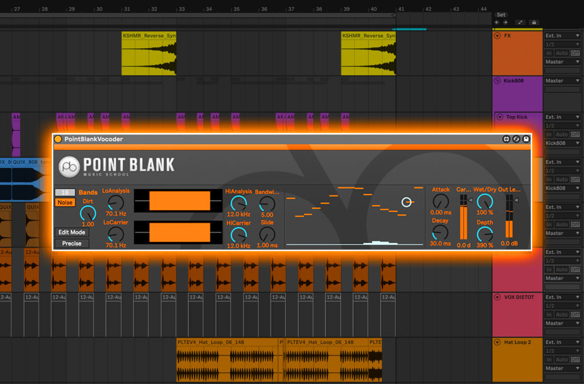This screenshot has width=584, height=384.
Task: Click the HiAnalysis knob
Action: point(238,203)
